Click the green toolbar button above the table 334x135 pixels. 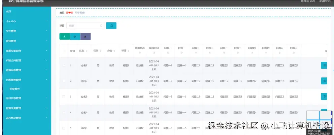click(65, 37)
